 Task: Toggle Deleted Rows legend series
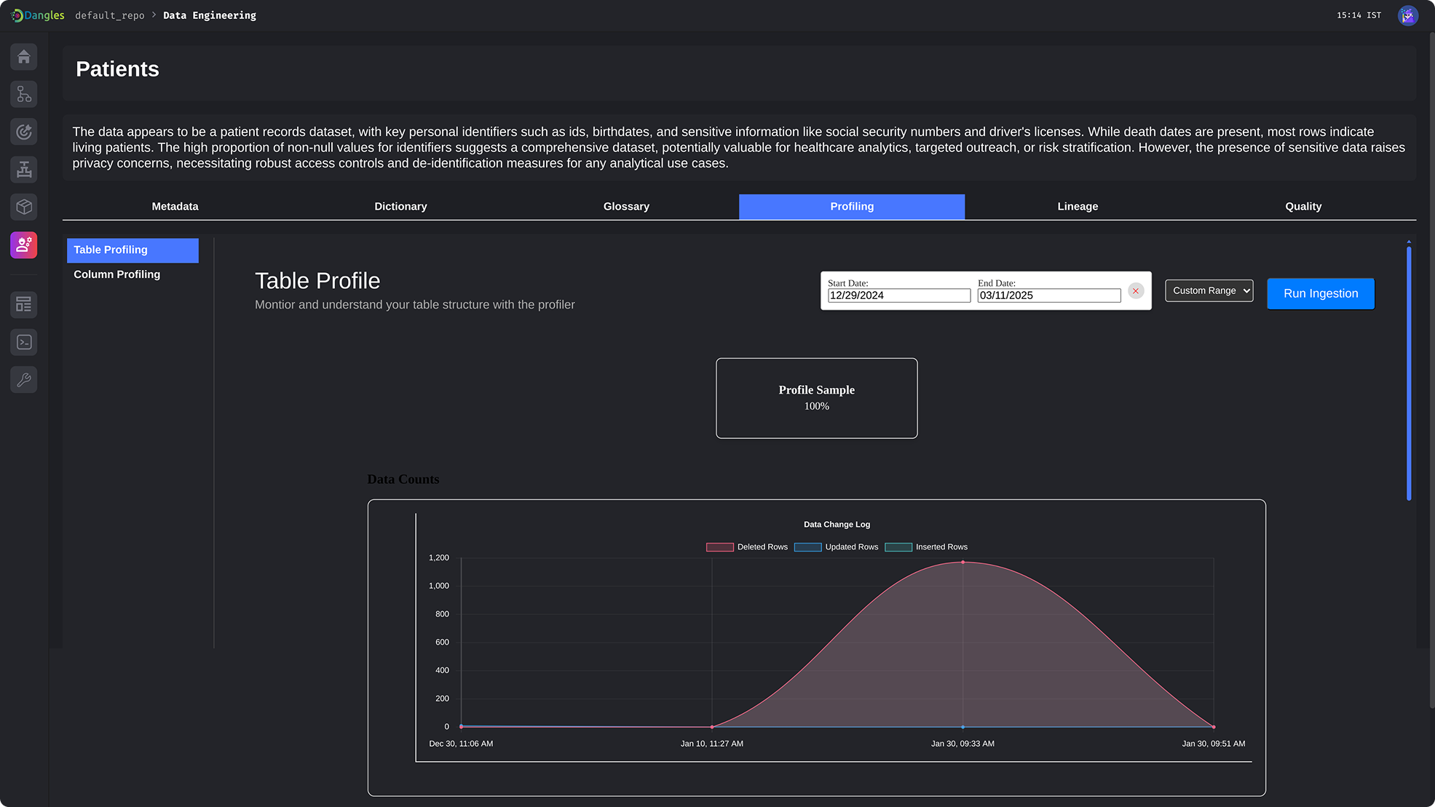747,547
